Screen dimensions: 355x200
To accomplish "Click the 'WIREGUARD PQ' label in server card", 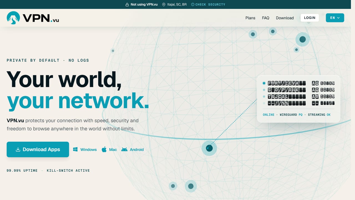I will 291,115.
